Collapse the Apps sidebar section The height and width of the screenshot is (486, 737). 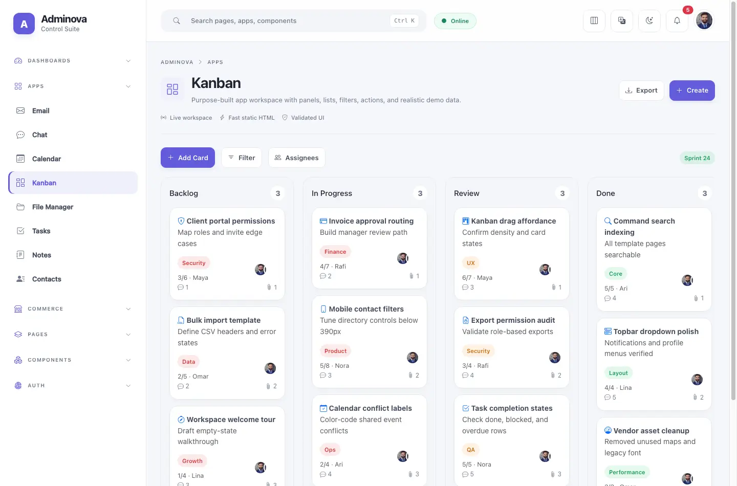click(x=73, y=86)
